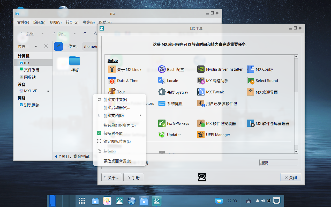Screen dimensions: 331x207
Task: Open UEFI Manager
Action: point(201,135)
